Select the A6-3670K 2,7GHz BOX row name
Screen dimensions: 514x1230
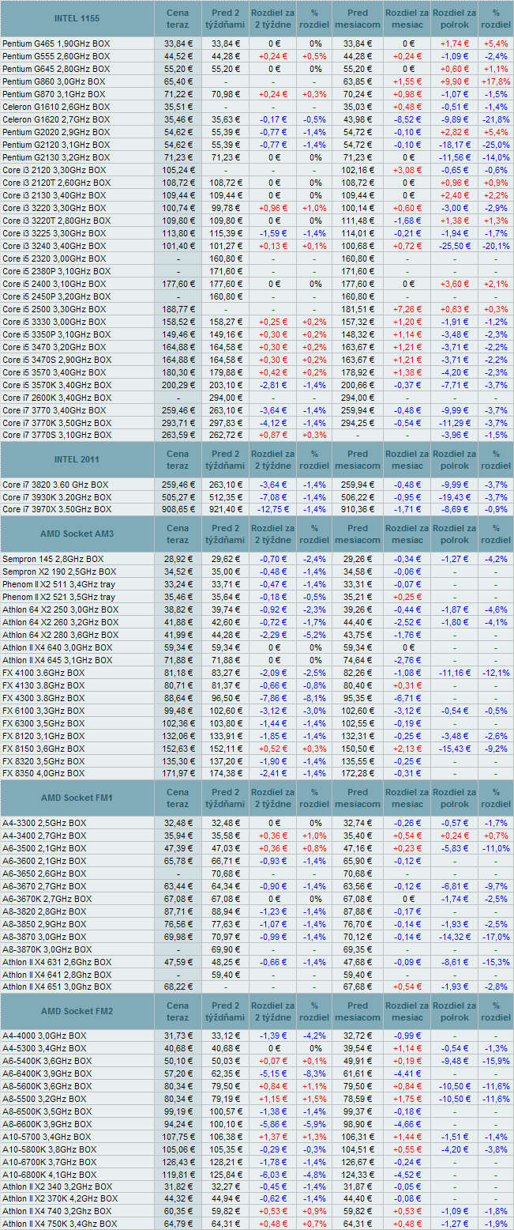[47, 899]
